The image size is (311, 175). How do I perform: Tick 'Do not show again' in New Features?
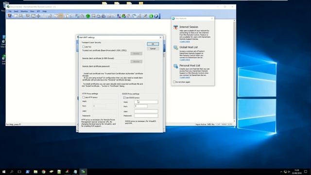[174, 82]
